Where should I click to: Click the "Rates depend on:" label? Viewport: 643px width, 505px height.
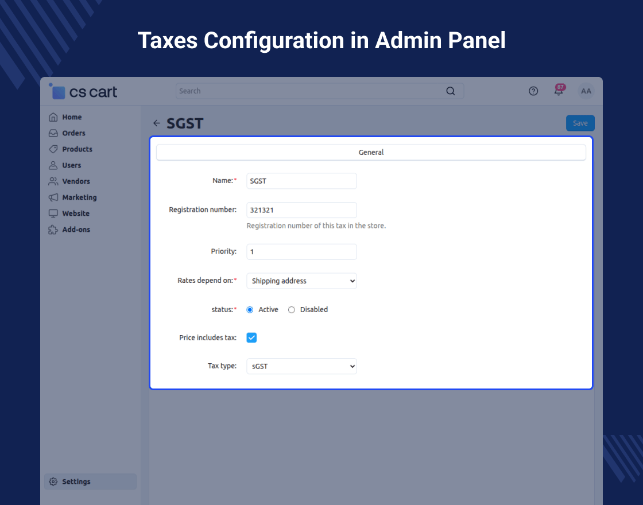(207, 281)
